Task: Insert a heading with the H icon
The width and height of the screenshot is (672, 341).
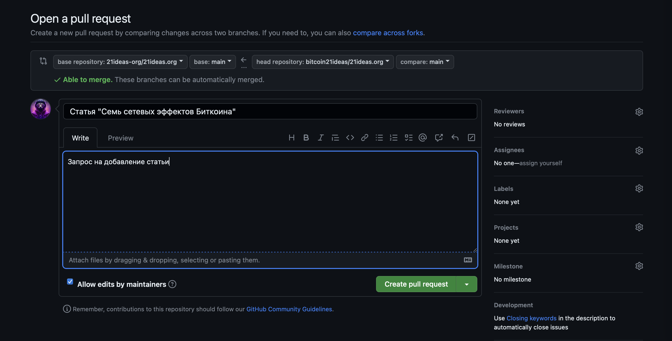Action: coord(291,138)
